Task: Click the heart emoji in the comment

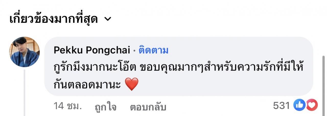Action: tap(132, 84)
